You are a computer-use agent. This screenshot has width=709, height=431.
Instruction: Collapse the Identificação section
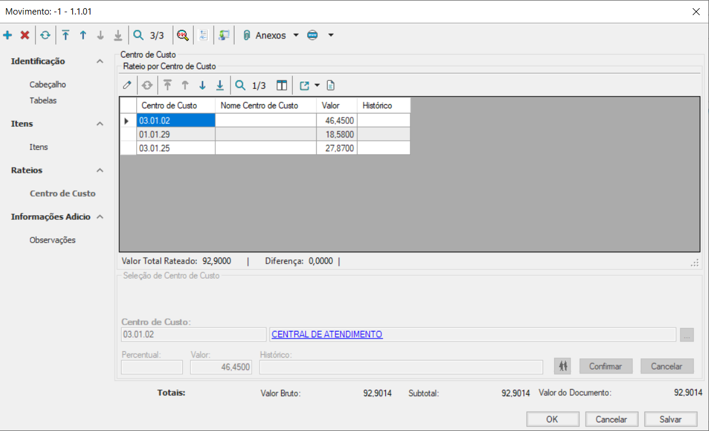point(100,62)
